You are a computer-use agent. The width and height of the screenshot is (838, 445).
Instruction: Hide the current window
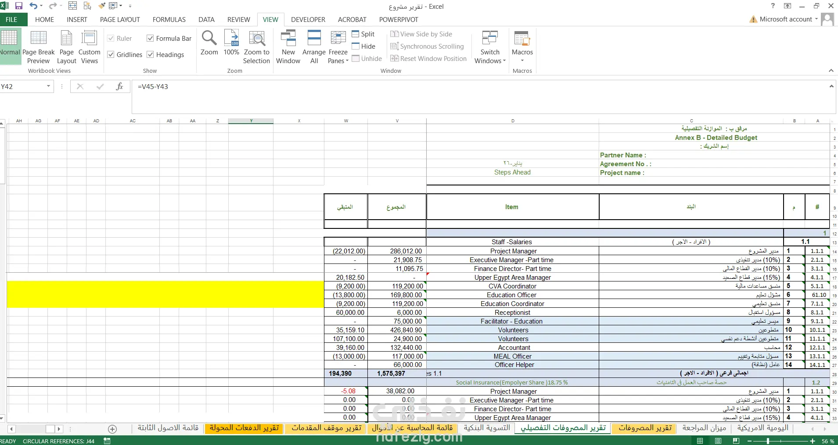click(x=363, y=46)
